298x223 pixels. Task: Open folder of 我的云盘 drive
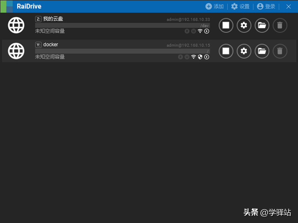tap(262, 25)
